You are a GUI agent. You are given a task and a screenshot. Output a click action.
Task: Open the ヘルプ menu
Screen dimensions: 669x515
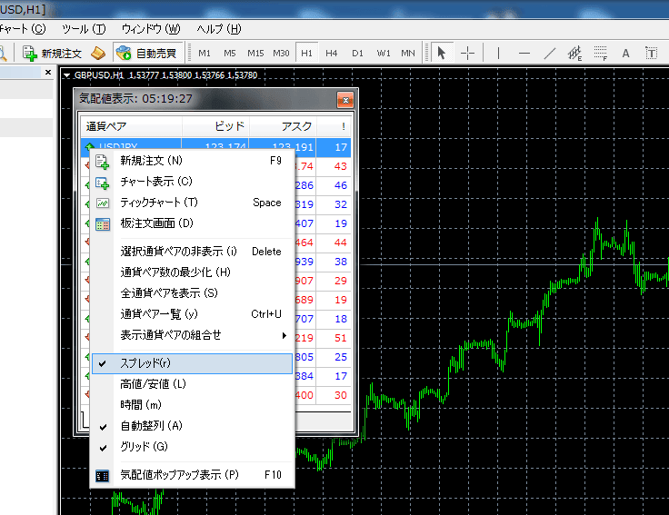tap(219, 29)
